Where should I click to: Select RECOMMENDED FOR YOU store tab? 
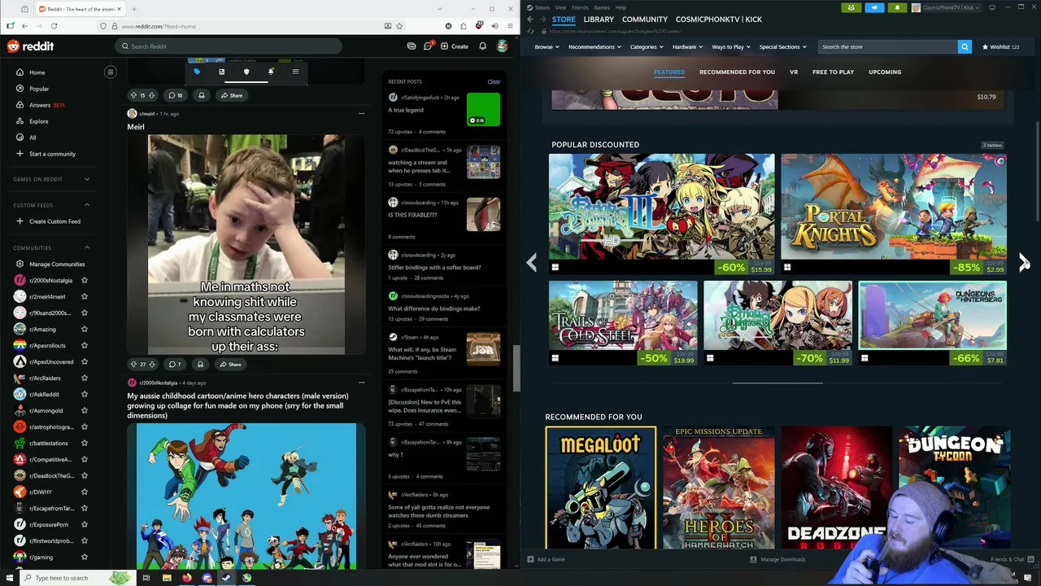click(737, 72)
